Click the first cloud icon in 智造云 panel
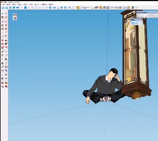Image resolution: width=158 pixels, height=141 pixels. [133, 23]
